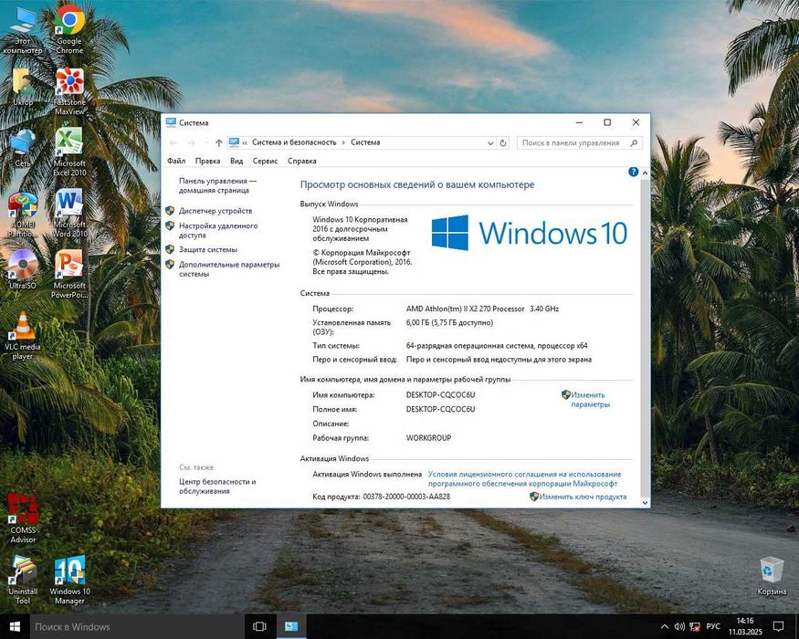Click the magnifier icon in the search box
The height and width of the screenshot is (639, 799).
pyautogui.click(x=634, y=143)
